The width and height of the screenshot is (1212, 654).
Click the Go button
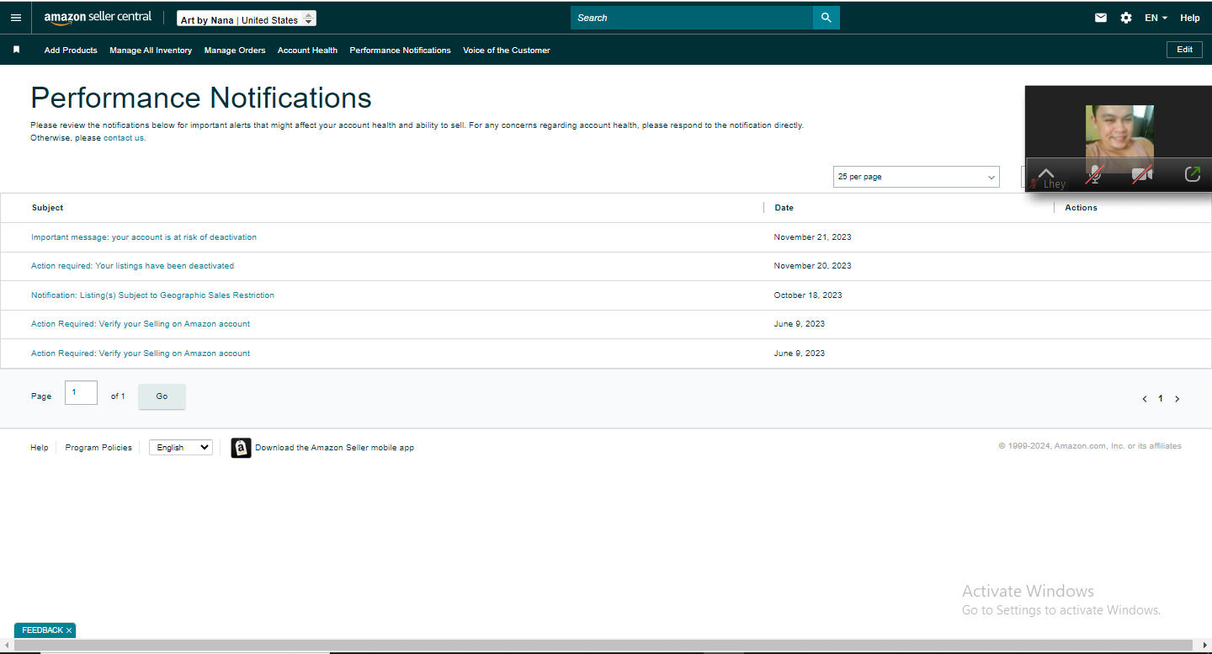pos(162,396)
